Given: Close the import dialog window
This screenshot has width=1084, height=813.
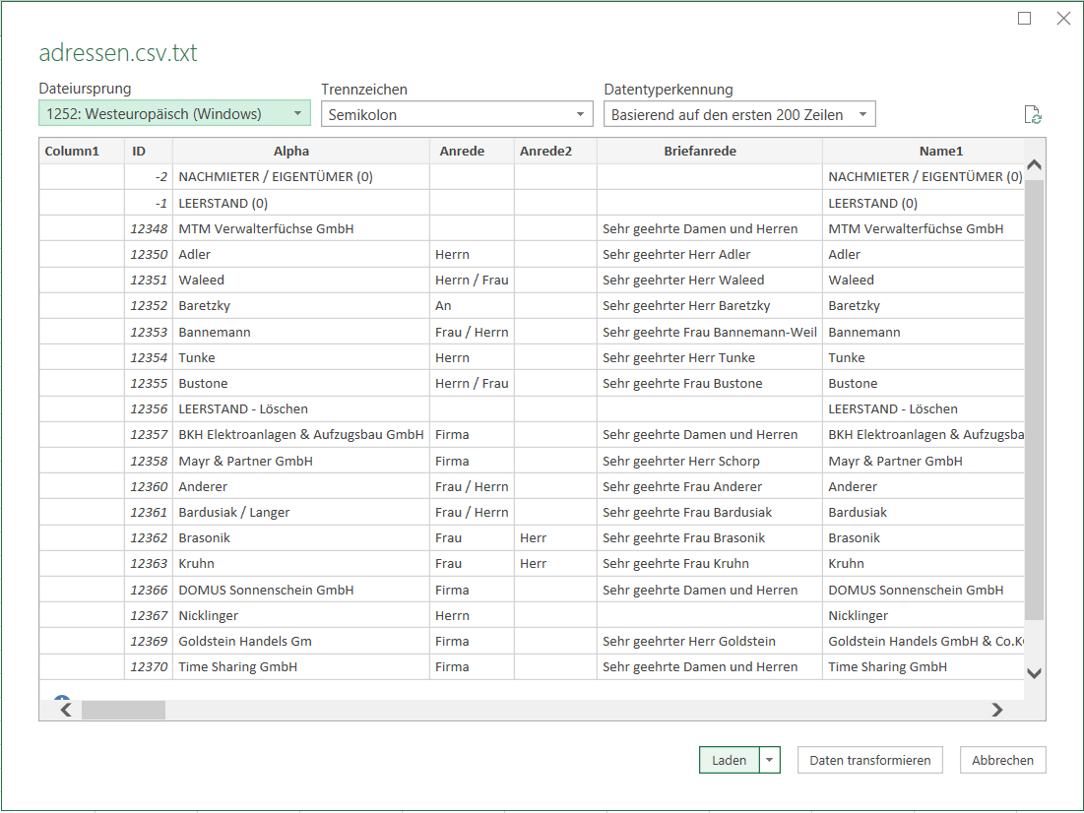Looking at the screenshot, I should click(1064, 19).
